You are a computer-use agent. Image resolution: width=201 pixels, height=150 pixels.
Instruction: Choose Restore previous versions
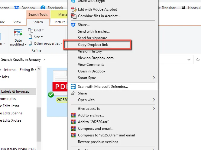(98, 142)
